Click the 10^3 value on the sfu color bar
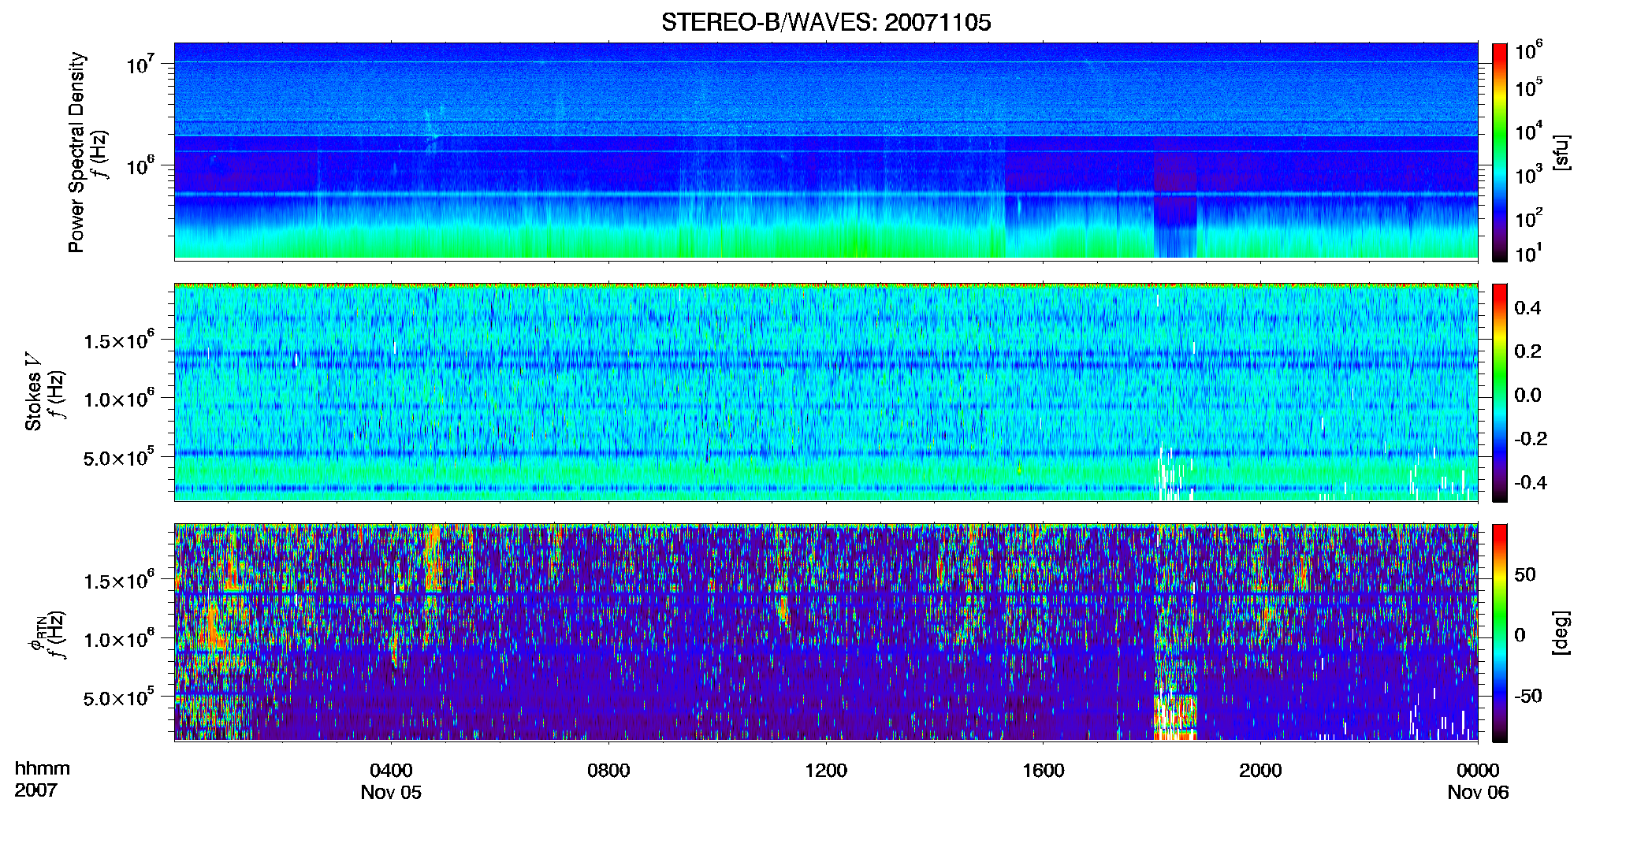This screenshot has width=1652, height=851. pos(1528,175)
